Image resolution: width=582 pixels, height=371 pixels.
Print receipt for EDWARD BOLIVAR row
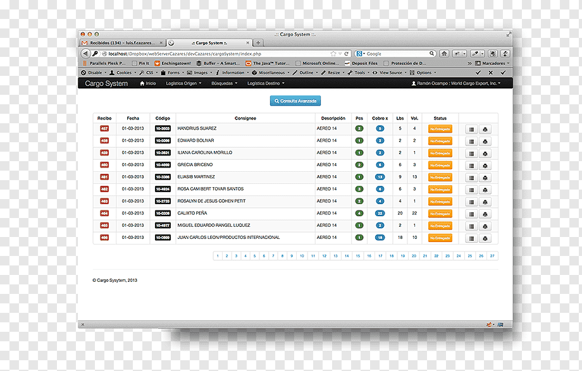485,142
